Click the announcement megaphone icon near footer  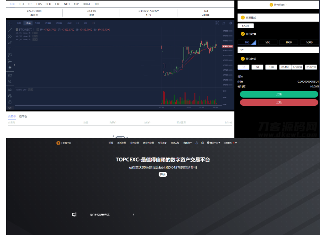(x=74, y=214)
